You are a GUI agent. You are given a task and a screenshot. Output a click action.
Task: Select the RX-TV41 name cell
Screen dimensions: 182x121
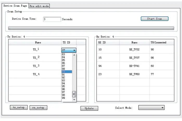click(x=134, y=66)
